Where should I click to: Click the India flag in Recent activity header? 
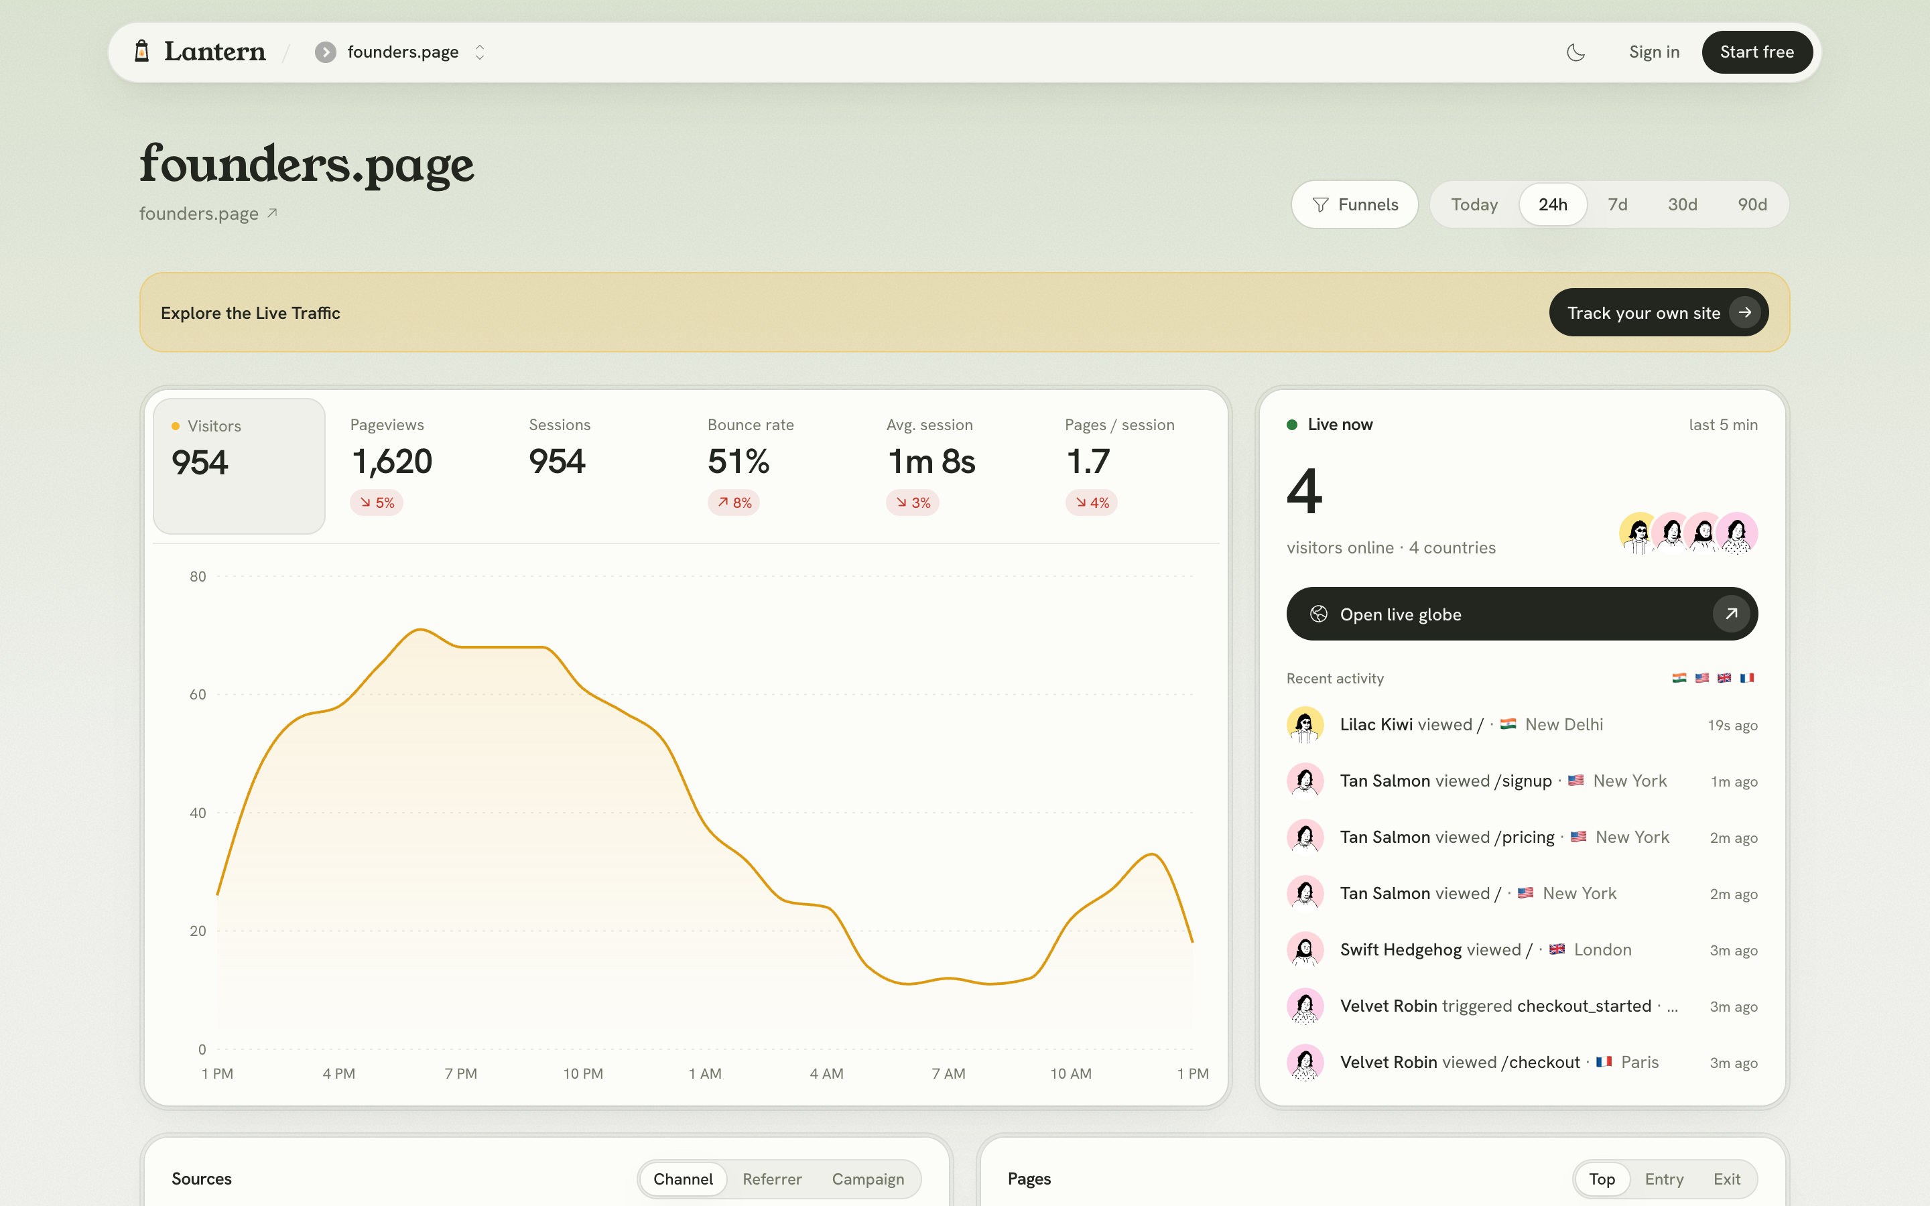pyautogui.click(x=1679, y=678)
